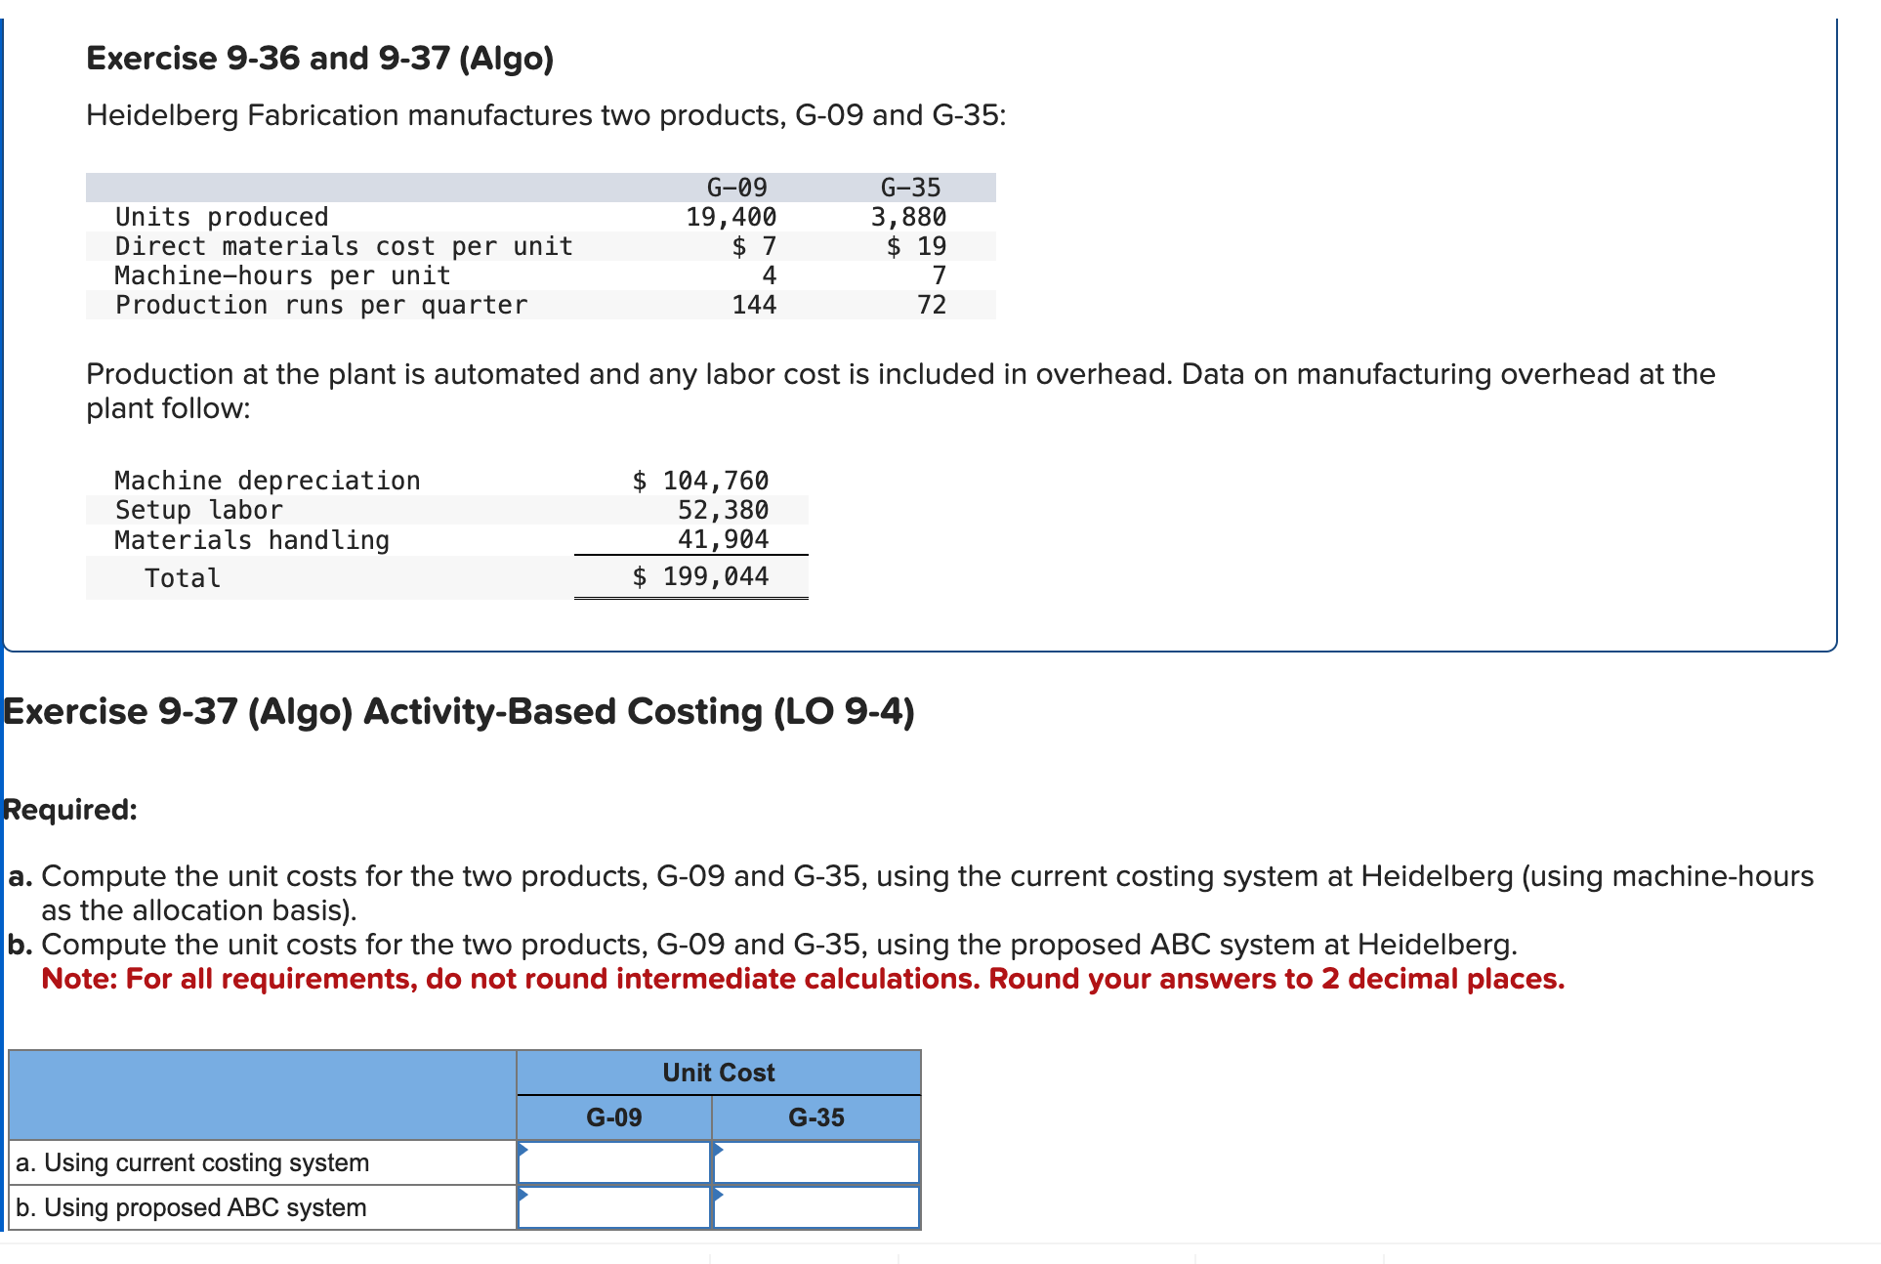Select the row labeled Using current costing system
Viewport: 1881px width, 1264px height.
coord(193,1162)
